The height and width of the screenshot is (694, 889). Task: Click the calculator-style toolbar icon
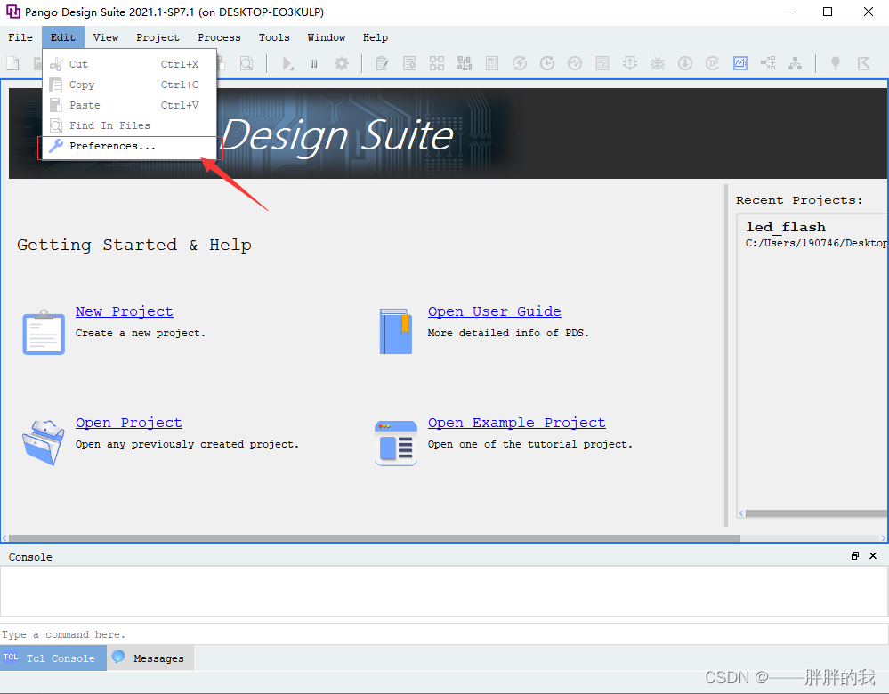coord(492,63)
